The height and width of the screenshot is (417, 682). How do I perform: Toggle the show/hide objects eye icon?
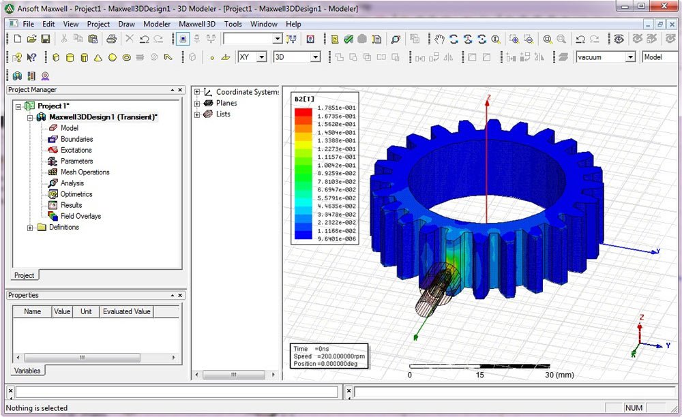[x=619, y=40]
